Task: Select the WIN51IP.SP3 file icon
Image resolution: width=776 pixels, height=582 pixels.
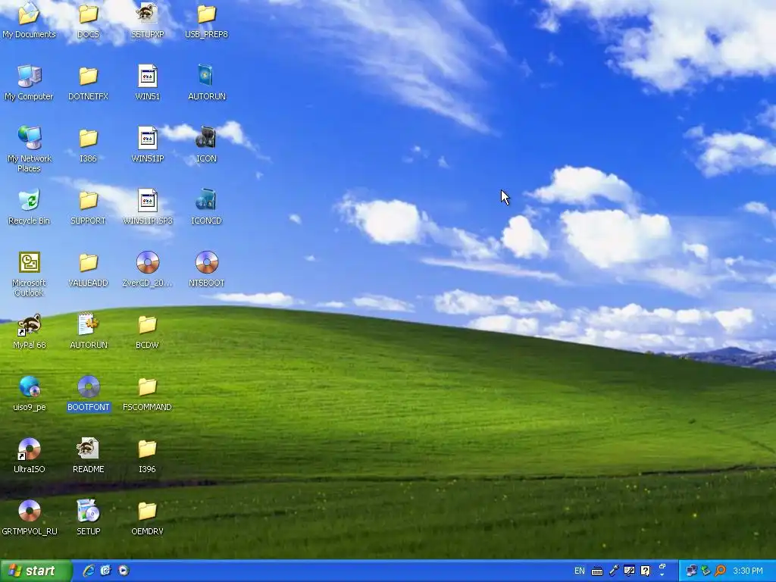Action: (x=147, y=207)
